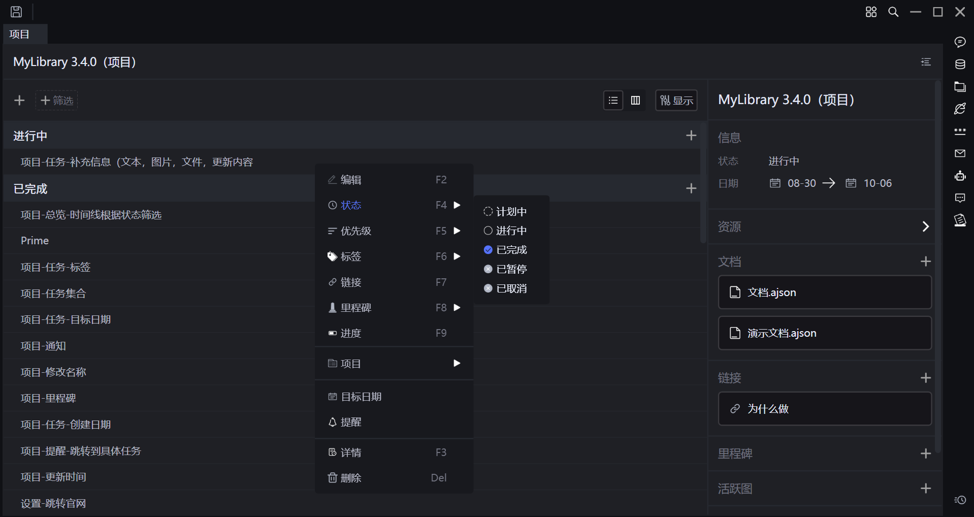This screenshot has width=974, height=517.
Task: Click the three-dots sidebar icon
Action: click(x=960, y=131)
